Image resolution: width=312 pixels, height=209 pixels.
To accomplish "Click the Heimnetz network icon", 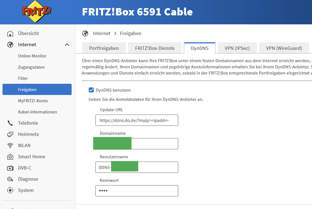I will [x=10, y=134].
